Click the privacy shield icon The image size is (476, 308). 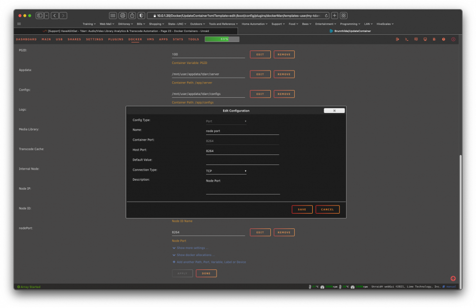141,16
